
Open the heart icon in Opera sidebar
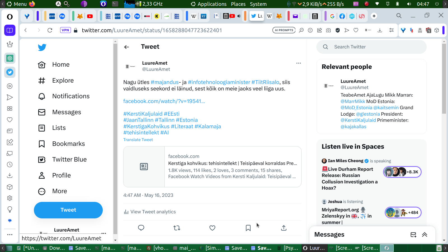10,120
